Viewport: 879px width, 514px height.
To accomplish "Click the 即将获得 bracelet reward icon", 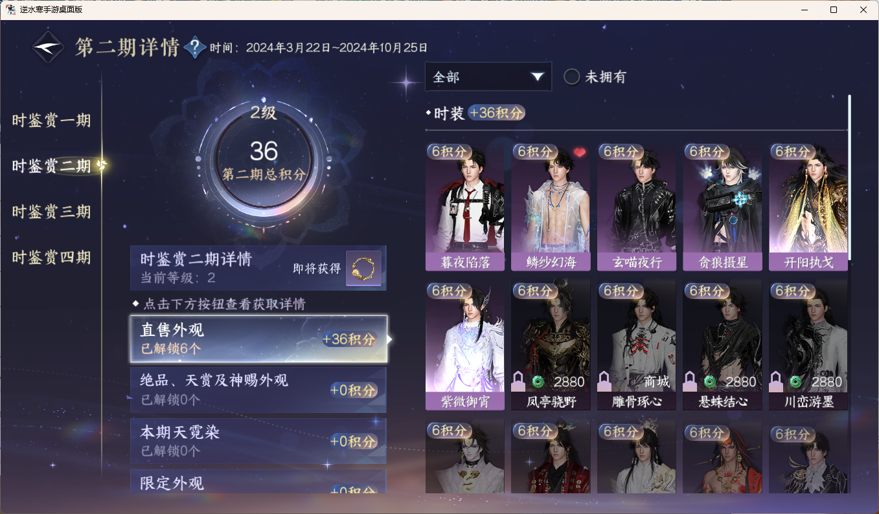I will click(363, 269).
